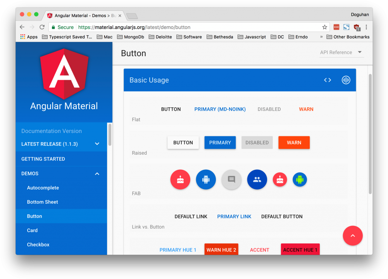Open the Apps grid shortcut
Viewport: 388px width, 279px height.
coord(29,37)
